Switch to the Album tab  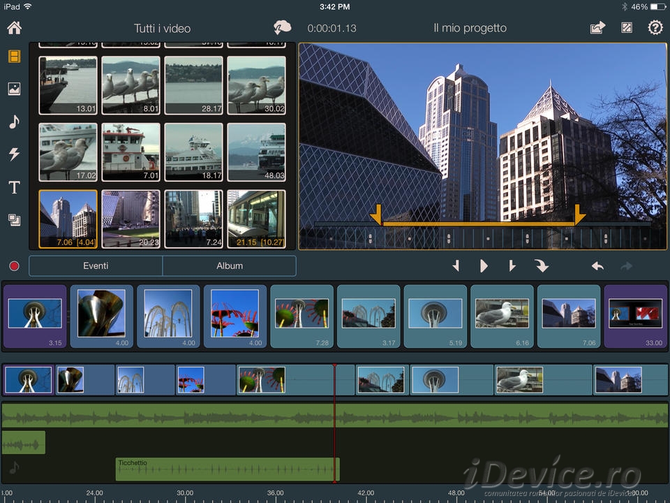pos(230,265)
